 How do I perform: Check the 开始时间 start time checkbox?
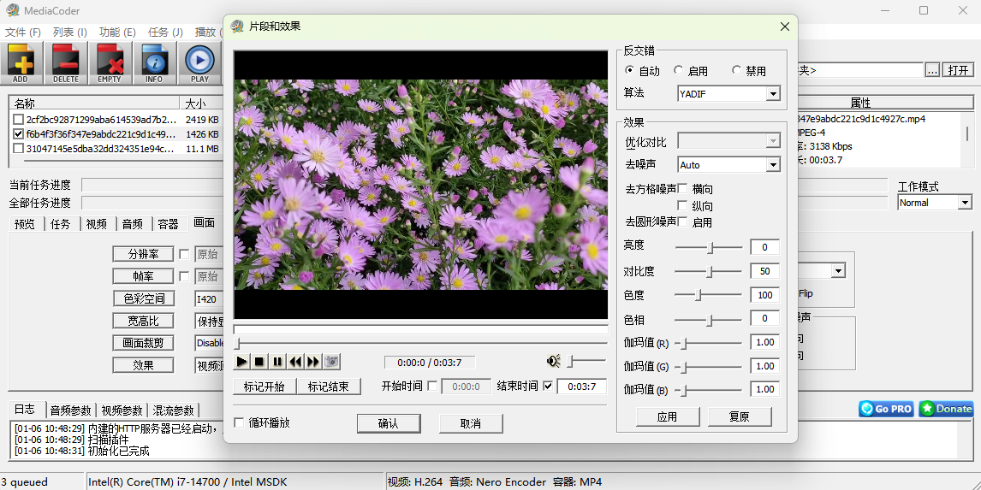point(432,386)
